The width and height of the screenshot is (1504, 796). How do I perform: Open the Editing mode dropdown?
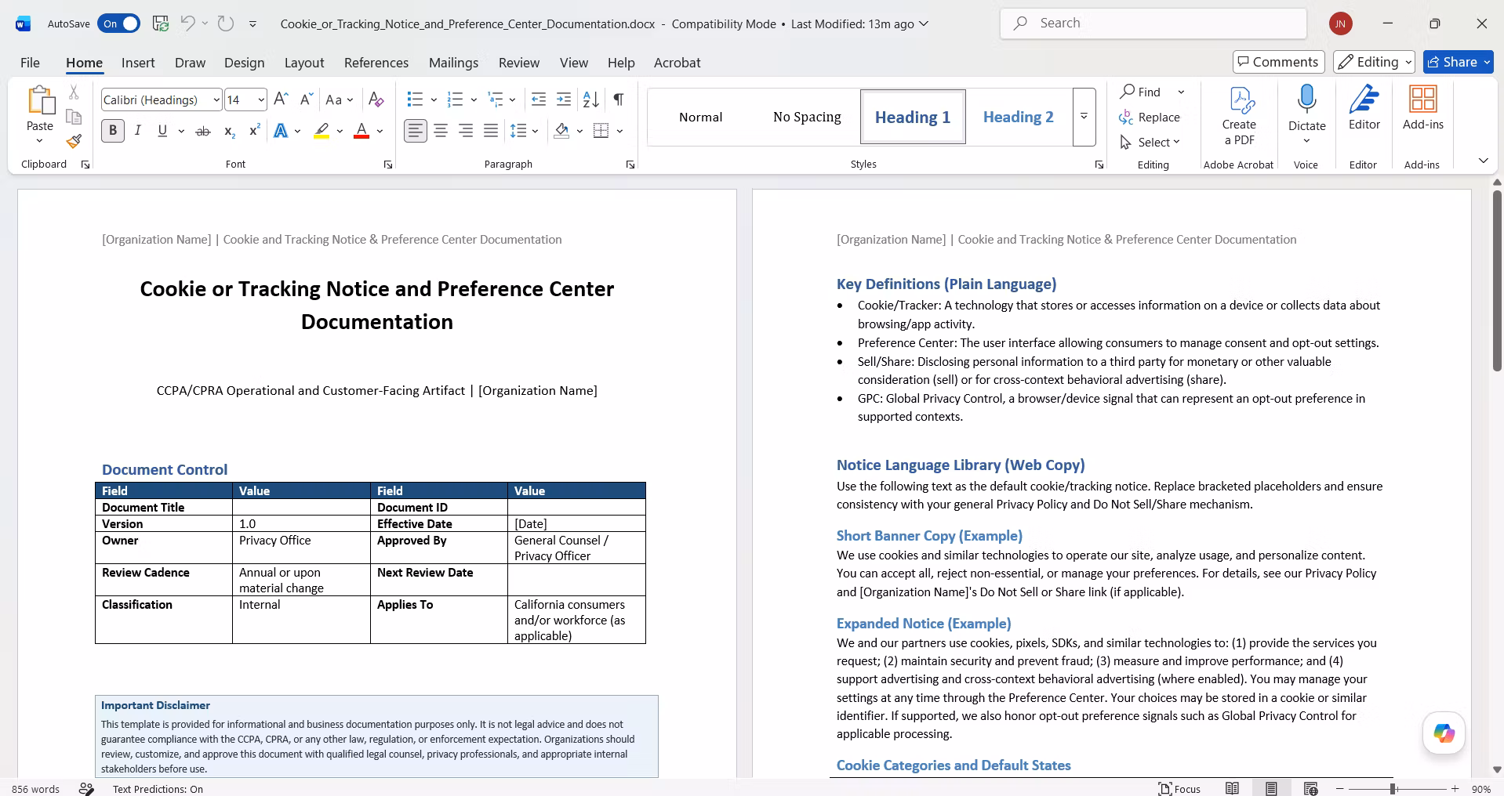1374,62
